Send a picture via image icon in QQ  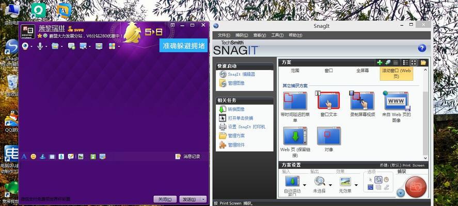(81, 157)
